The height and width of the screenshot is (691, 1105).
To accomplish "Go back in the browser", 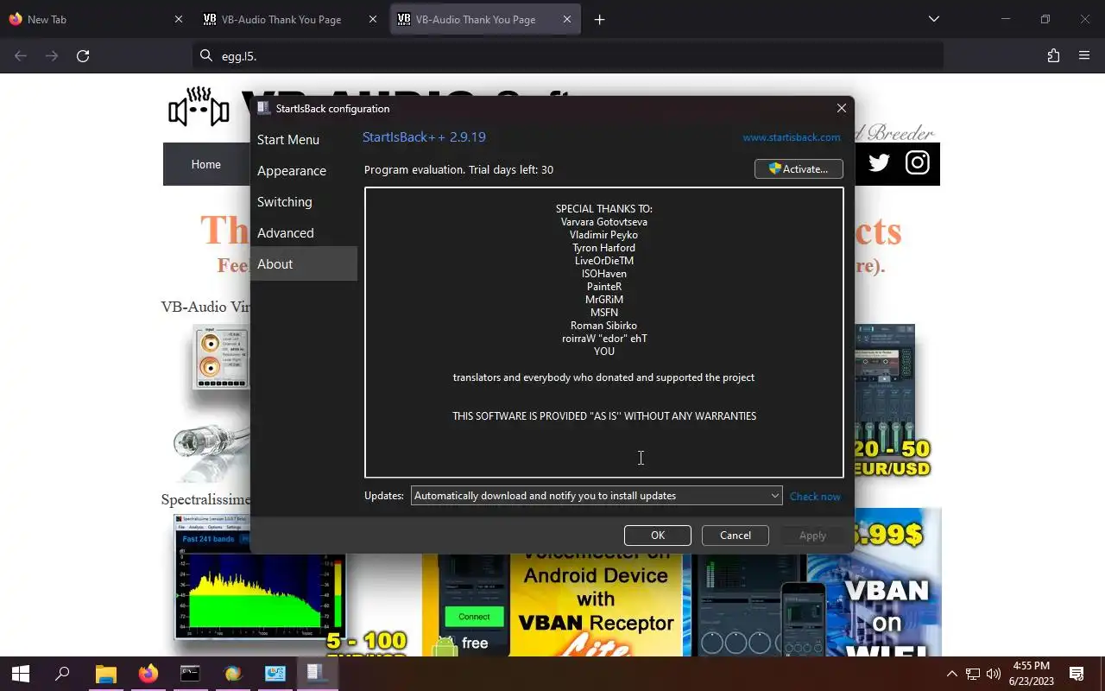I will (21, 56).
